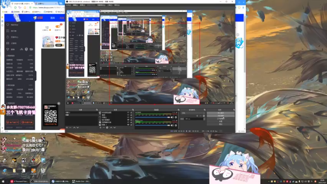Switch to the second browser tab
327x184 pixels.
click(x=46, y=4)
